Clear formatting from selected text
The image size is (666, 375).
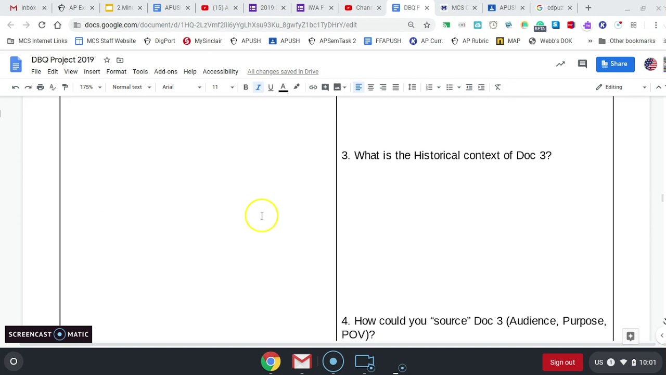coord(498,87)
